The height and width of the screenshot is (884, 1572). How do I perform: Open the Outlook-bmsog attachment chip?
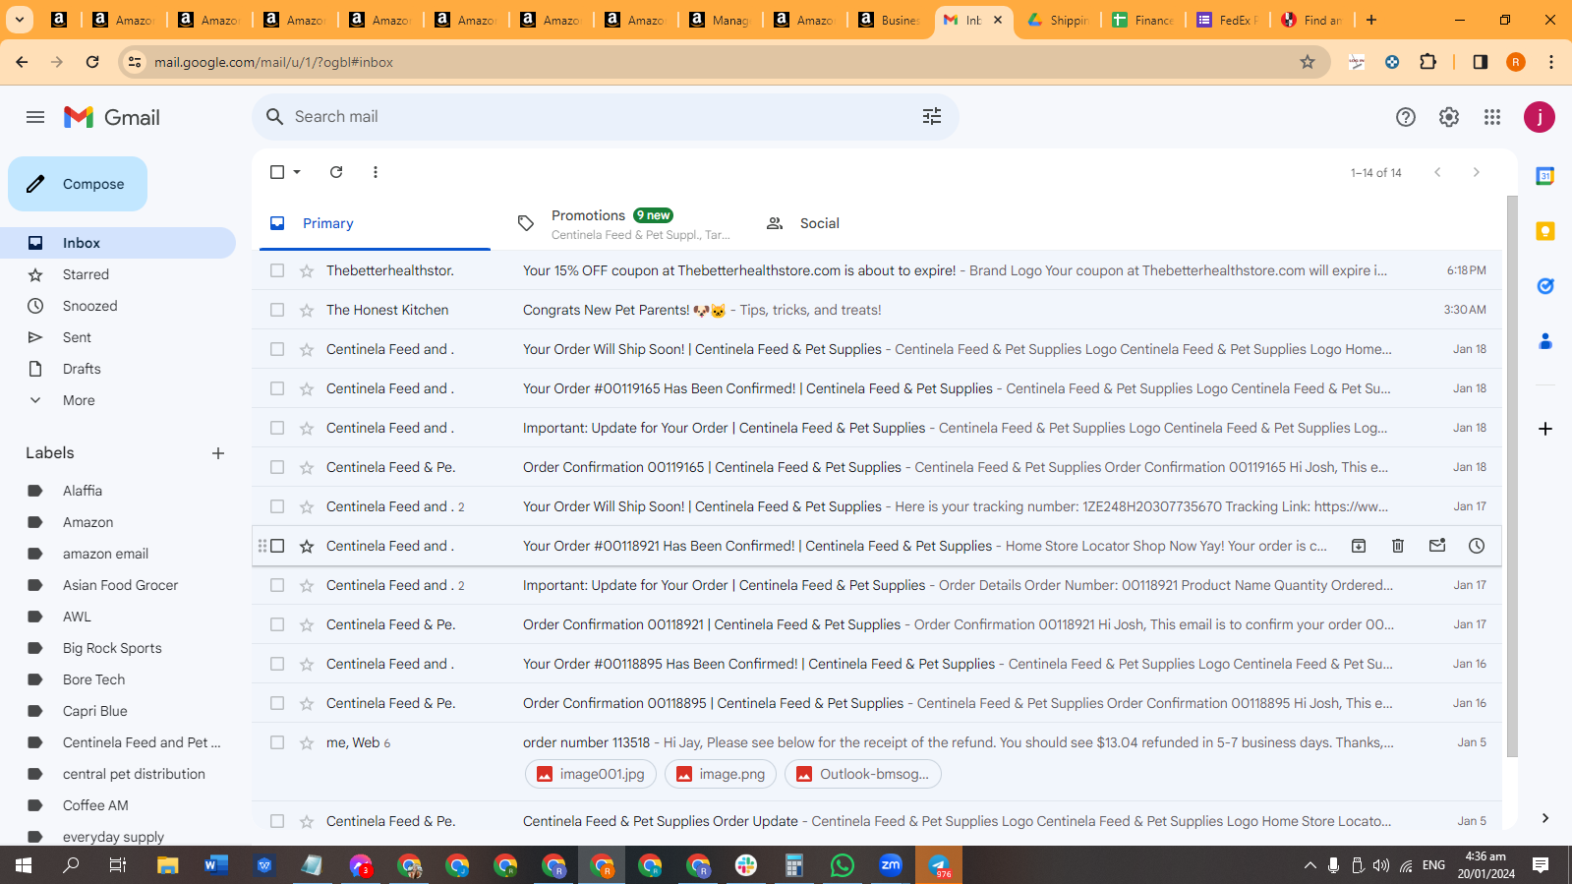(x=862, y=774)
